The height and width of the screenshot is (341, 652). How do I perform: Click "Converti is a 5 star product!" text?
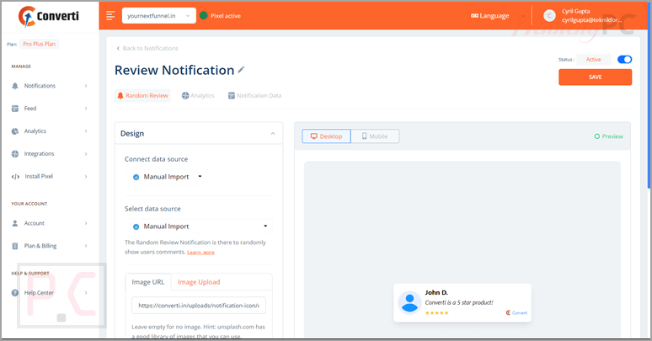coord(458,303)
